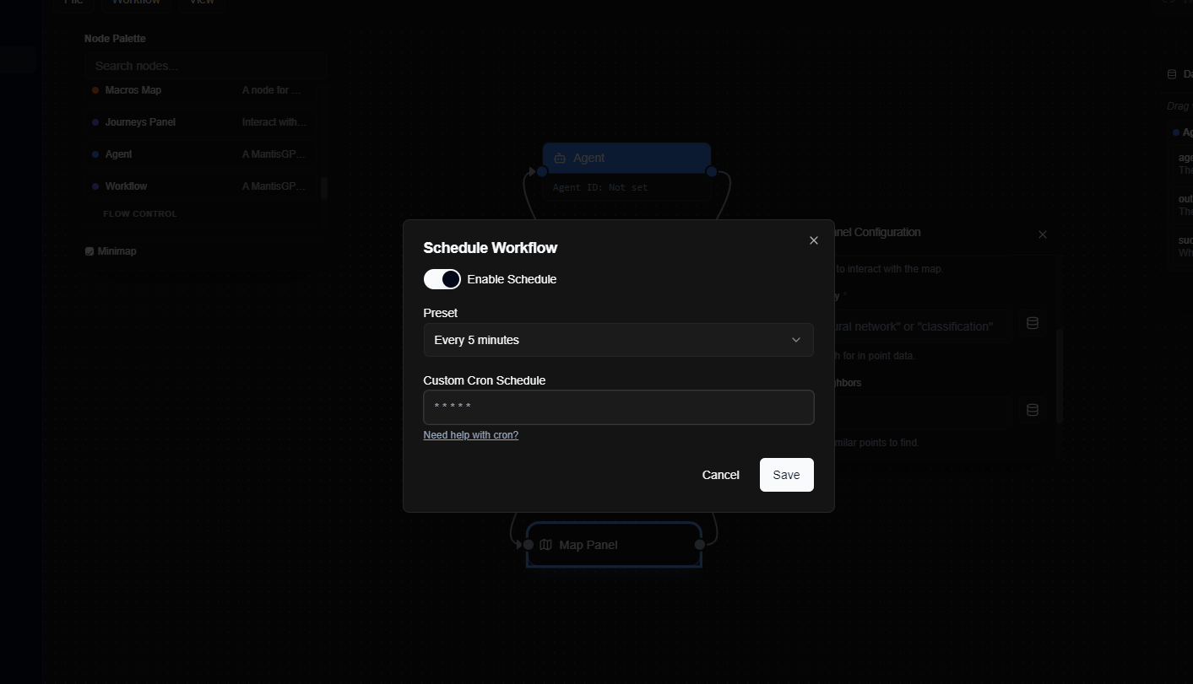Click the database icon beside the query field
The height and width of the screenshot is (684, 1193).
[1032, 322]
